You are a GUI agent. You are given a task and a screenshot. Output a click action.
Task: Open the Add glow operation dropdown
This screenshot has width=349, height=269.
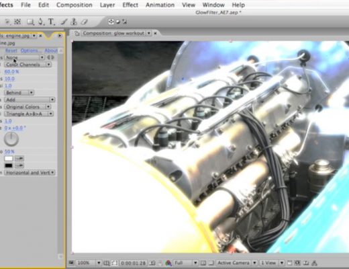point(30,100)
